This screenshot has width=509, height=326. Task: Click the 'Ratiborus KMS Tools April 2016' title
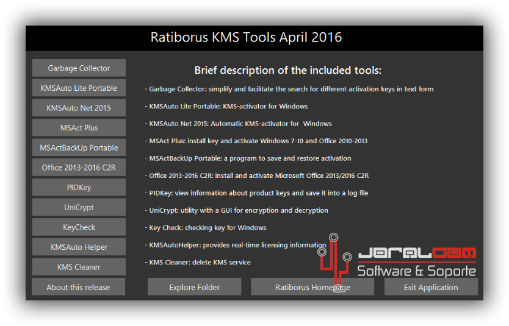click(246, 37)
